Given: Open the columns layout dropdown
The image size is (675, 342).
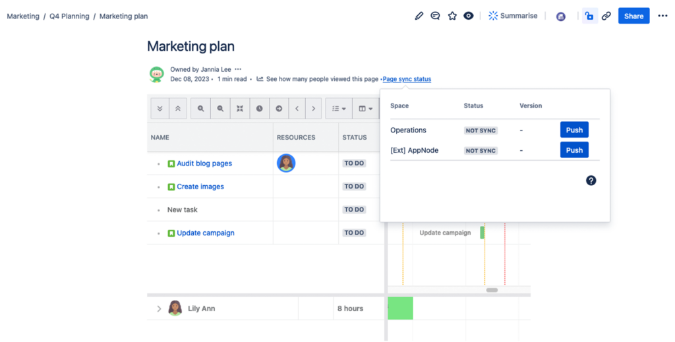Looking at the screenshot, I should click(365, 109).
